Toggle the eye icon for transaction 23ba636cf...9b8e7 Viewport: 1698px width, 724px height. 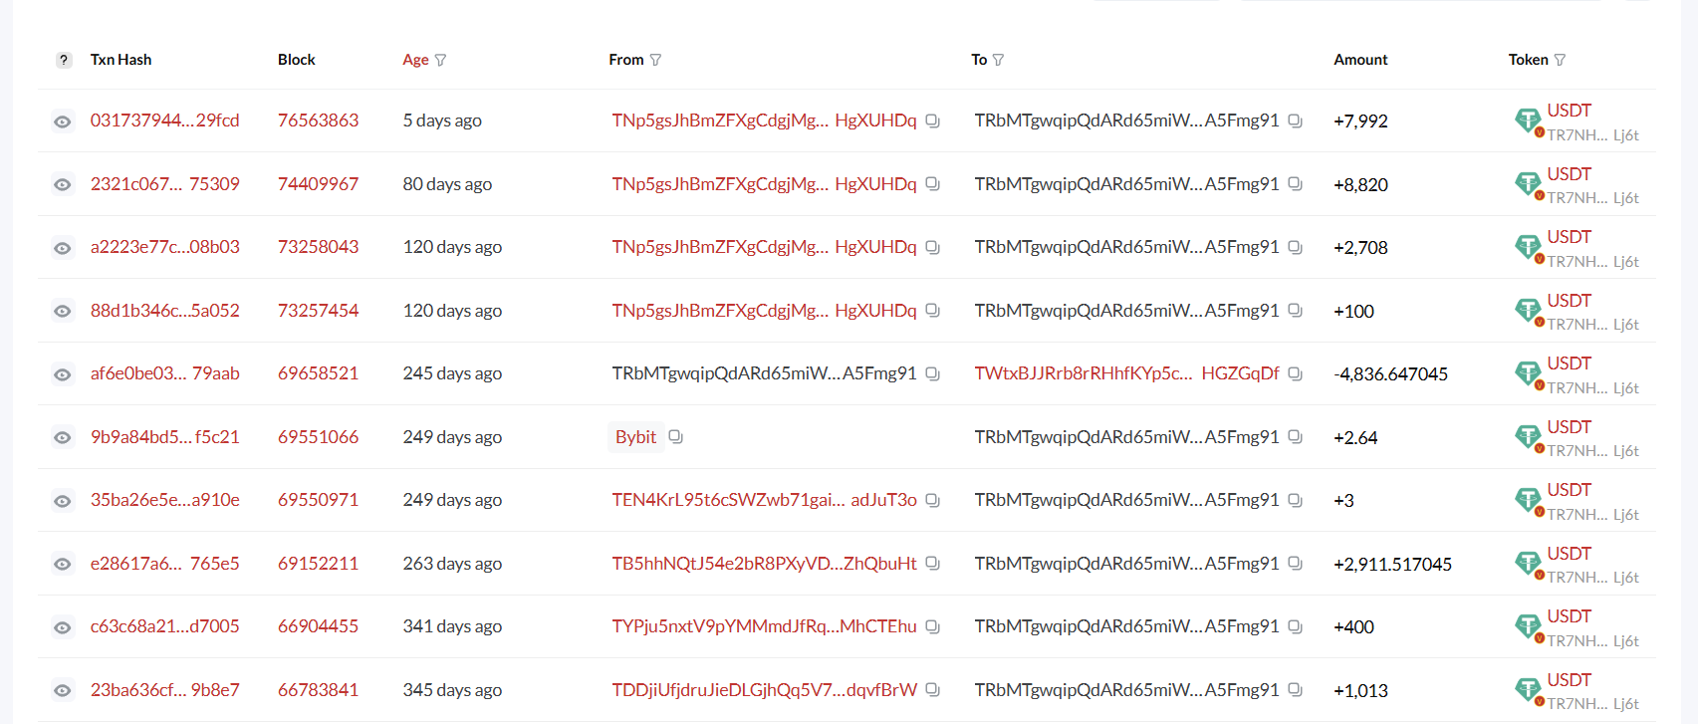(63, 690)
